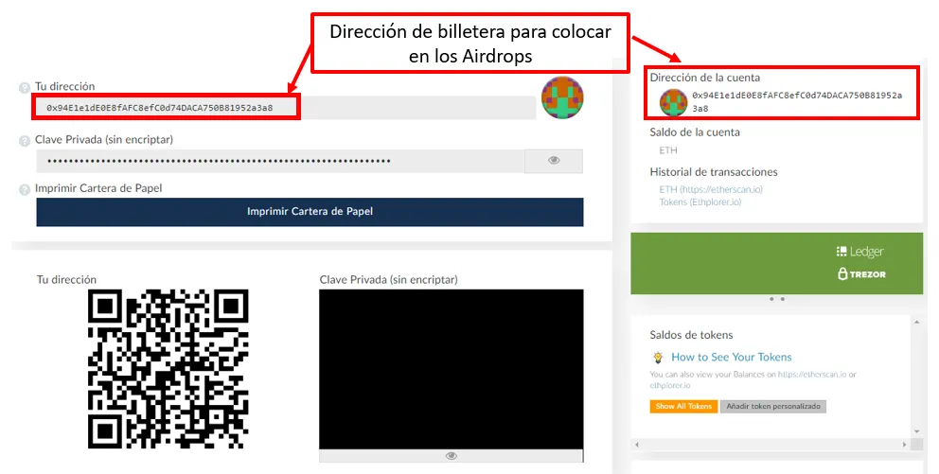Toggle the eye under the private key QR code
The height and width of the screenshot is (474, 939).
tap(452, 456)
